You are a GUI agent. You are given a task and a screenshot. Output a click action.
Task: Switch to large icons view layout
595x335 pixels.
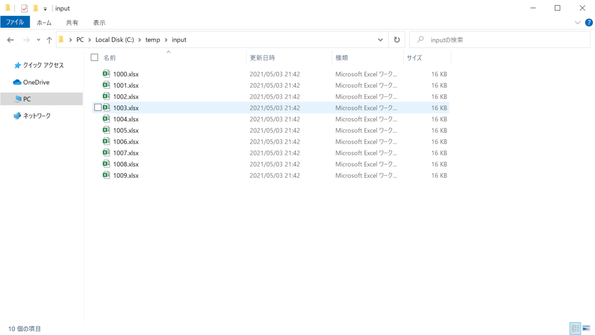point(586,328)
